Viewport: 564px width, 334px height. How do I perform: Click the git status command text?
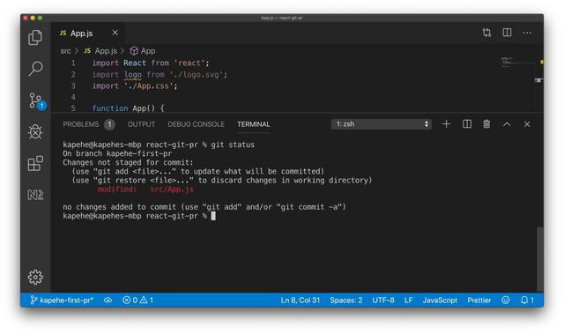click(233, 145)
